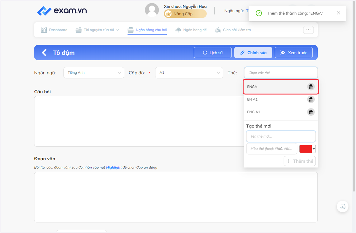356x233 pixels.
Task: Click the Chỉnh sửa edit button
Action: click(x=253, y=53)
